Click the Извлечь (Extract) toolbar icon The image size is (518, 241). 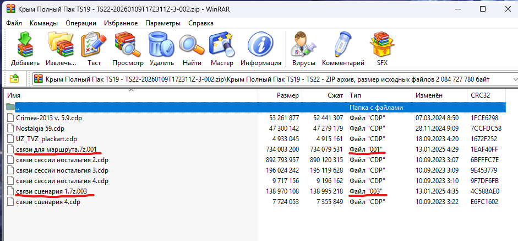point(61,50)
